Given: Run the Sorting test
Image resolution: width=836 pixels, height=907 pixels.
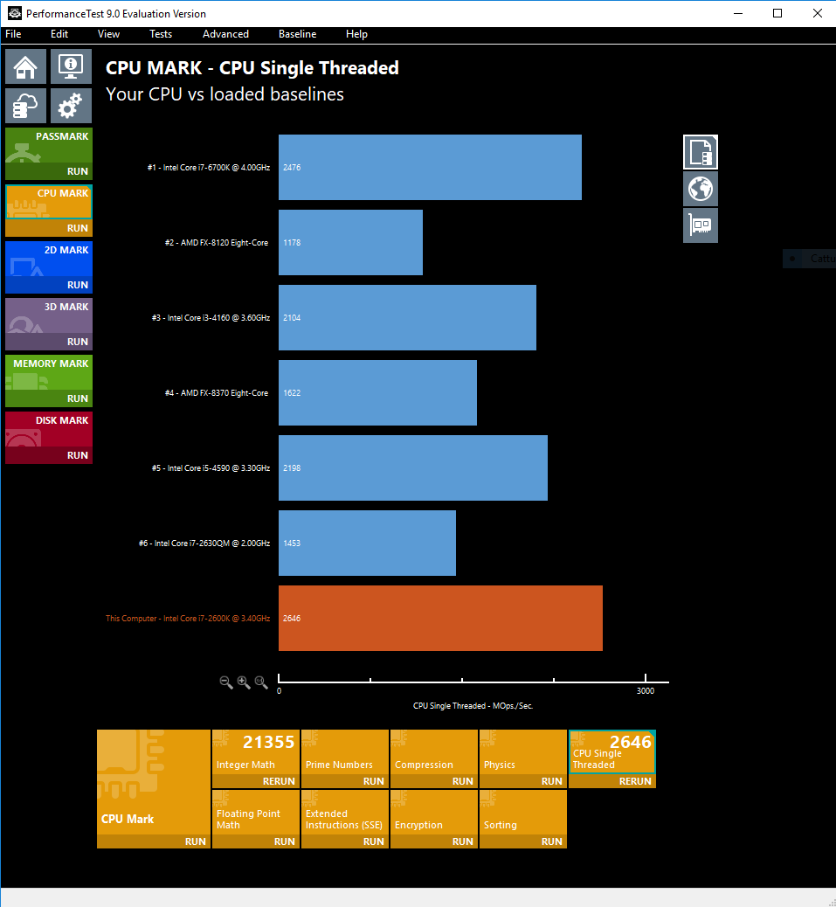Looking at the screenshot, I should point(522,841).
